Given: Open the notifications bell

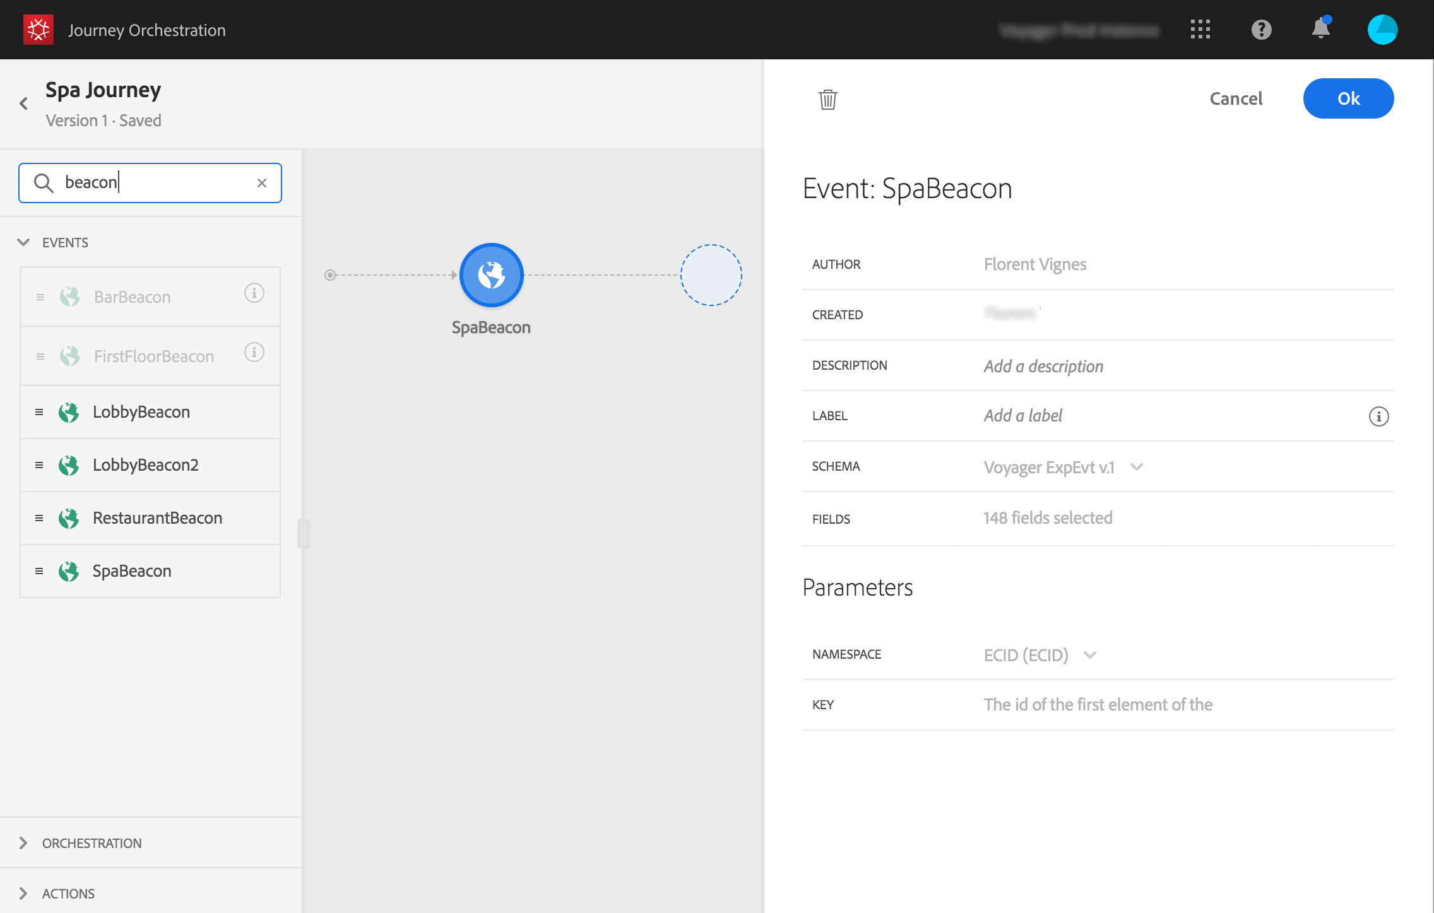Looking at the screenshot, I should [x=1320, y=29].
